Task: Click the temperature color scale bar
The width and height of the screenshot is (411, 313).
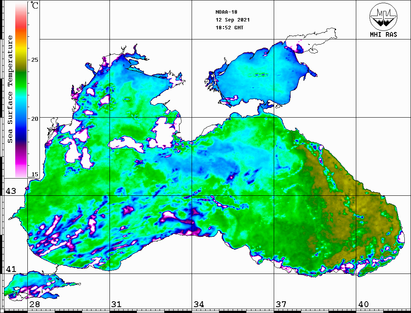Action: click(x=21, y=90)
